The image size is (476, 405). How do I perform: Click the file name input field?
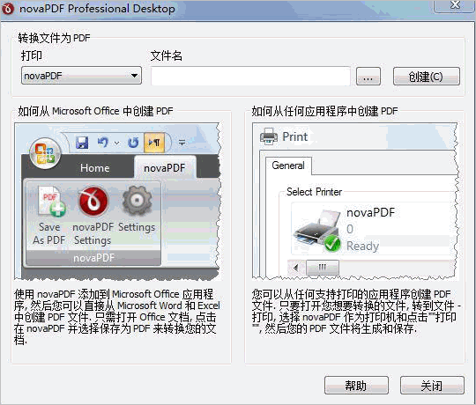pos(250,76)
